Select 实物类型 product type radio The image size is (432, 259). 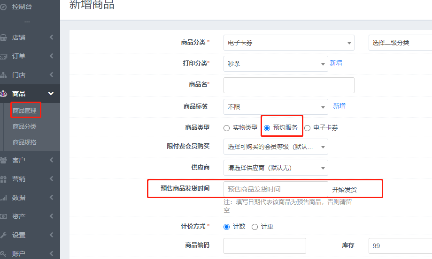(x=226, y=128)
